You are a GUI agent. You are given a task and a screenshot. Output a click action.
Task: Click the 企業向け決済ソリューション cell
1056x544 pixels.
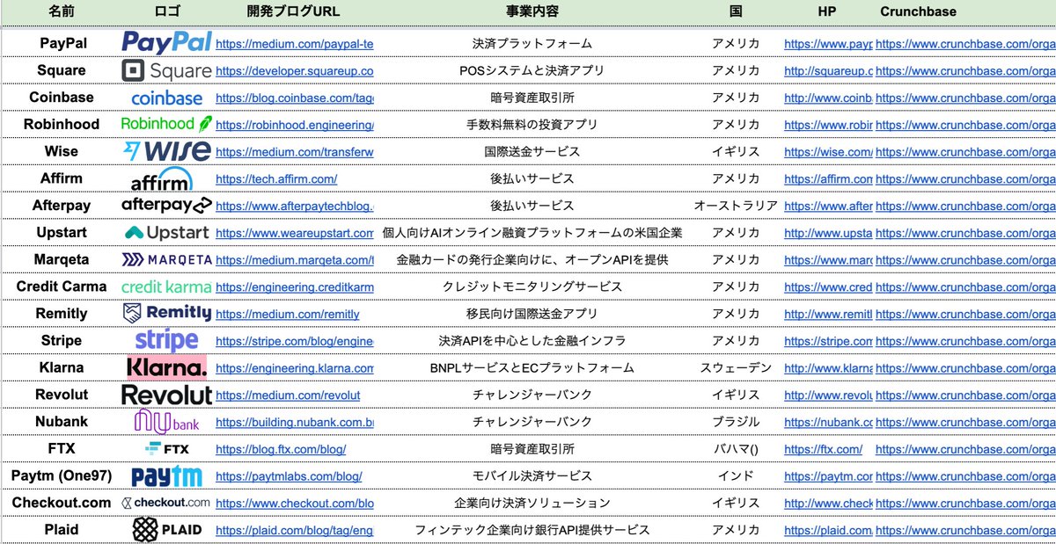click(532, 503)
